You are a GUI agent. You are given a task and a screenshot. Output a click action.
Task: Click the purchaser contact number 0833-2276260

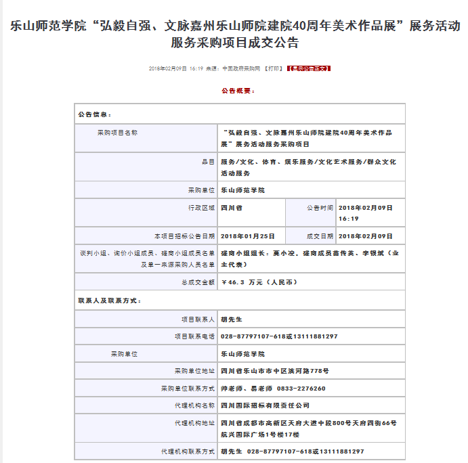pyautogui.click(x=301, y=389)
